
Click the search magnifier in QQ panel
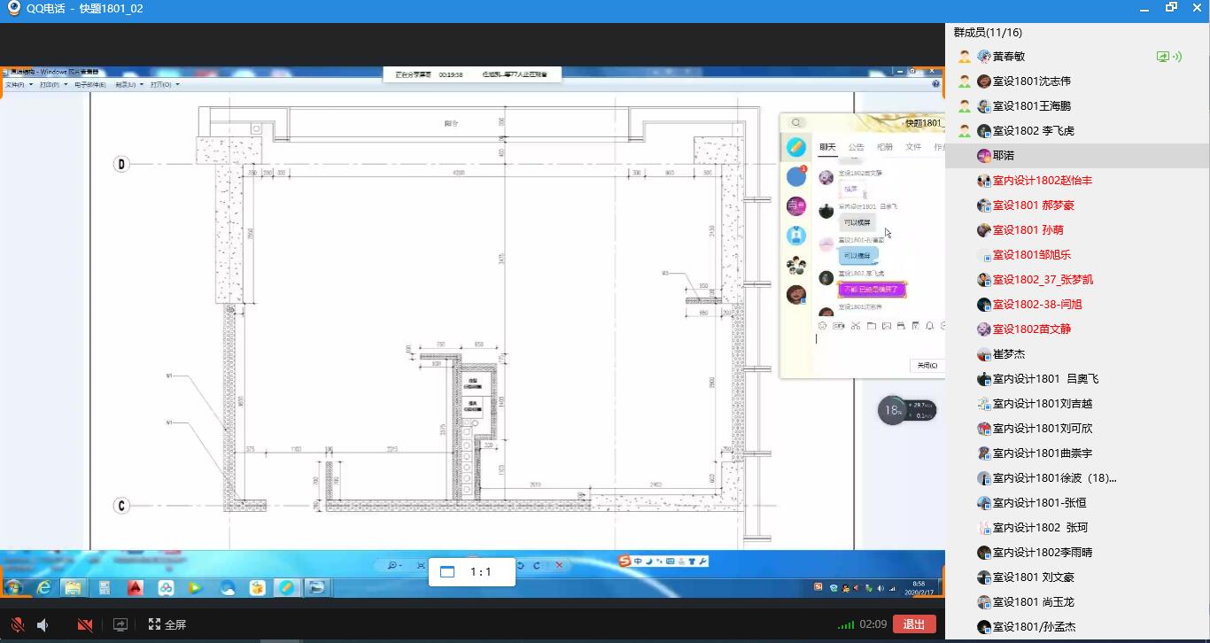point(796,123)
